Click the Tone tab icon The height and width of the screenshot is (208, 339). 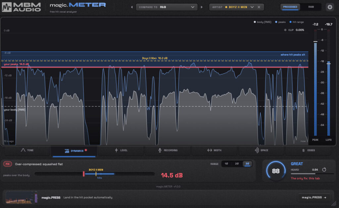coord(23,150)
